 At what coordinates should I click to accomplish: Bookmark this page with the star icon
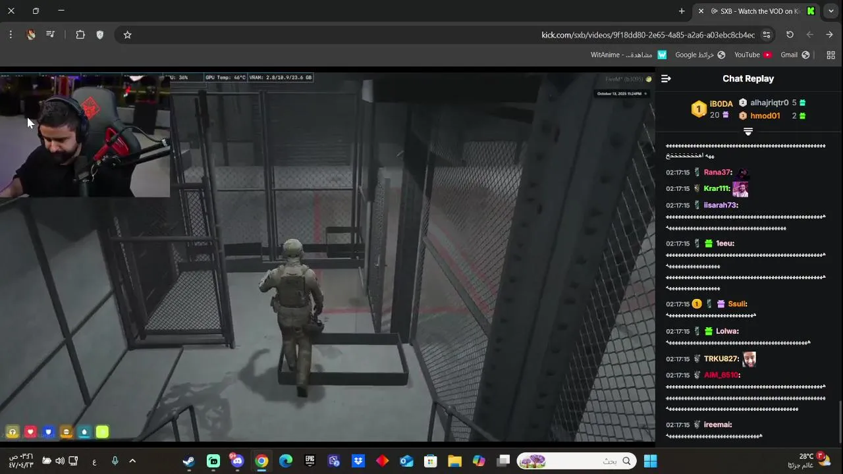pos(128,35)
